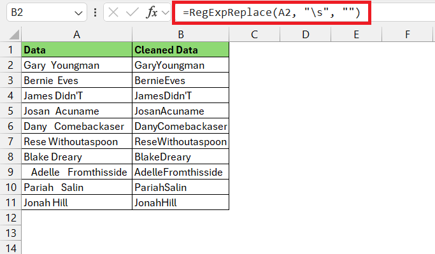Select row 7 header
Viewport: 435px width, 254px height.
11,141
